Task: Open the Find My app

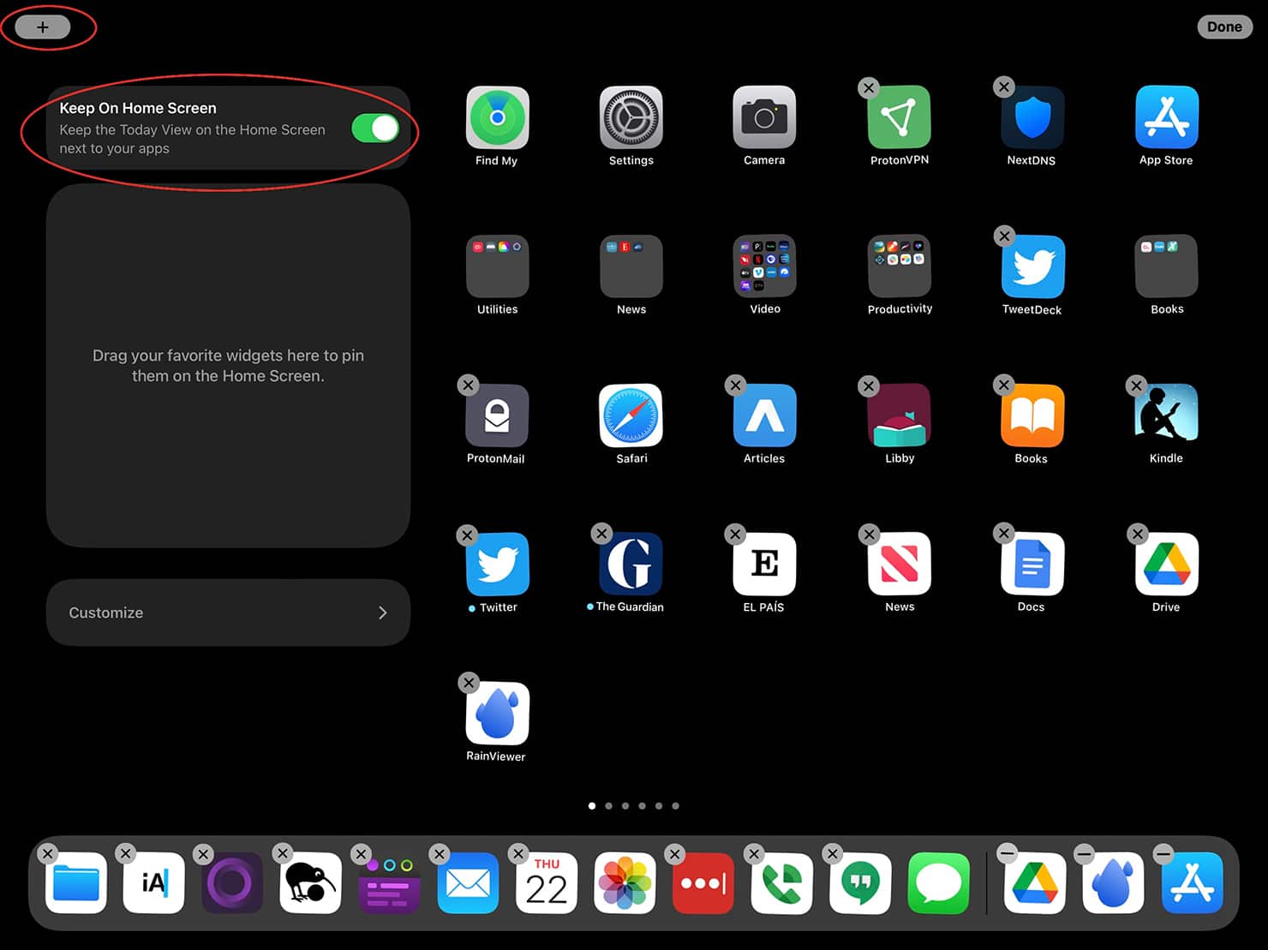Action: (x=497, y=118)
